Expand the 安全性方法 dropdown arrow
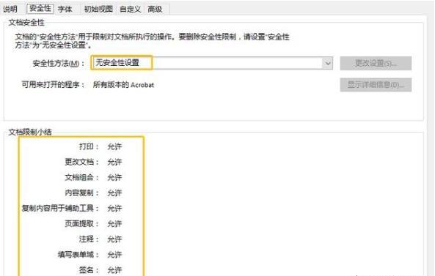The height and width of the screenshot is (276, 435). click(x=328, y=64)
